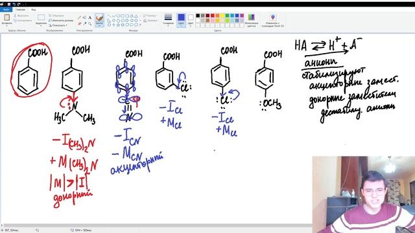Click Crop (Обрезать) in image group
The width and height of the screenshot is (415, 233).
click(56, 16)
